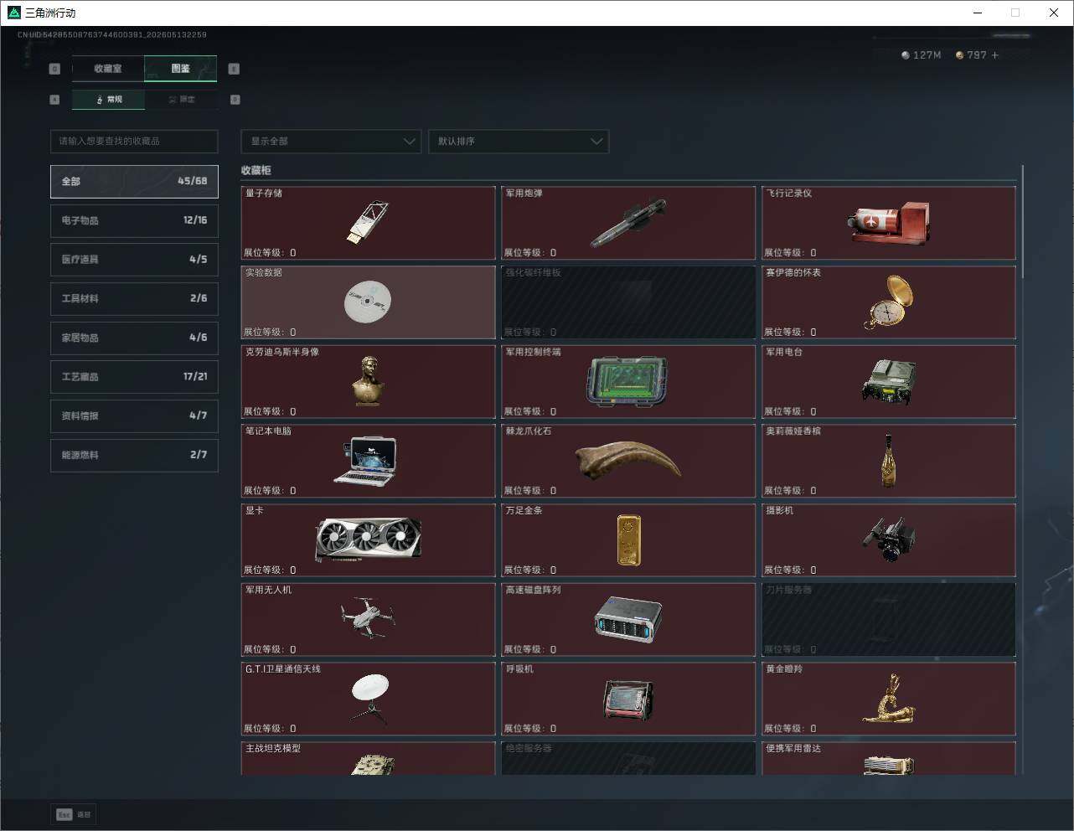Filter by 电子物品 category

coord(134,220)
